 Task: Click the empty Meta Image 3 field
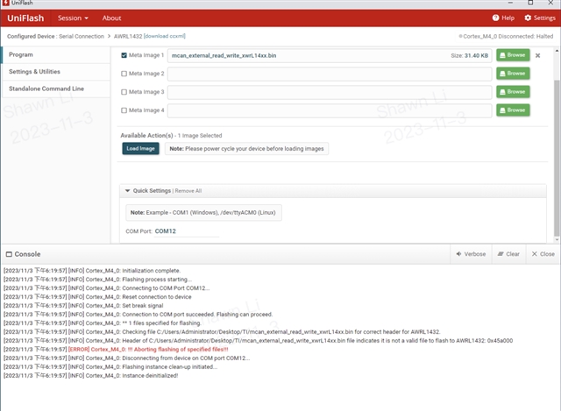(x=330, y=92)
